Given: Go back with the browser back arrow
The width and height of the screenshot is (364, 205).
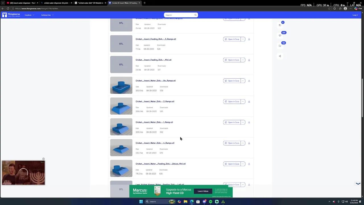Looking at the screenshot, I should [x=3, y=9].
